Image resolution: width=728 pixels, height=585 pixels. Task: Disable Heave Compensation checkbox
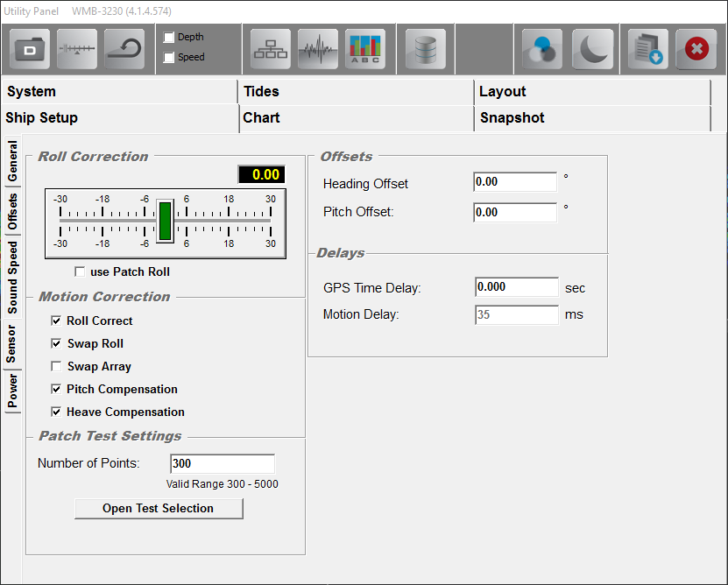pyautogui.click(x=57, y=412)
